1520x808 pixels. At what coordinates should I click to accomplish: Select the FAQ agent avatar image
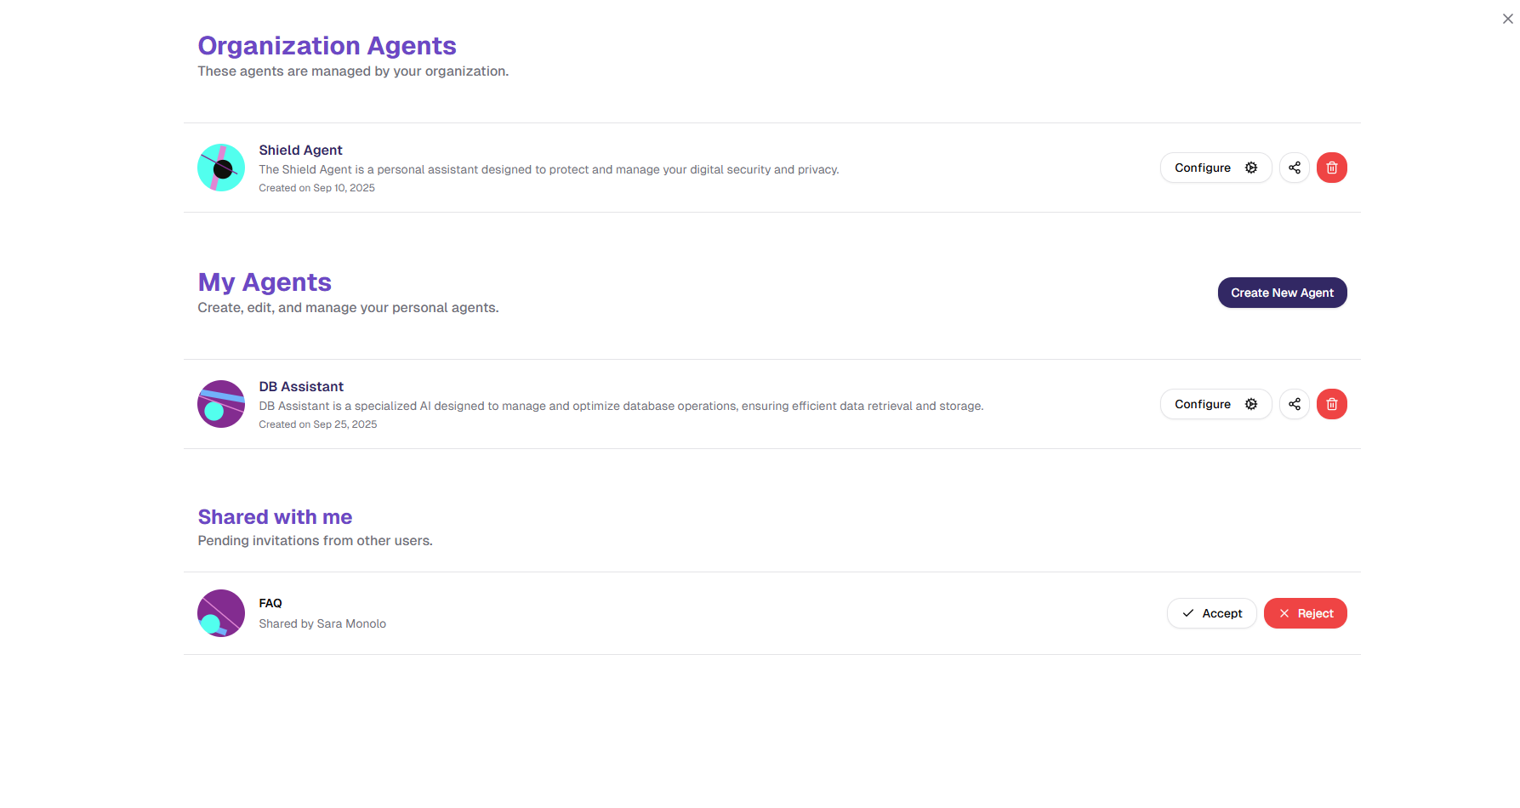tap(220, 613)
